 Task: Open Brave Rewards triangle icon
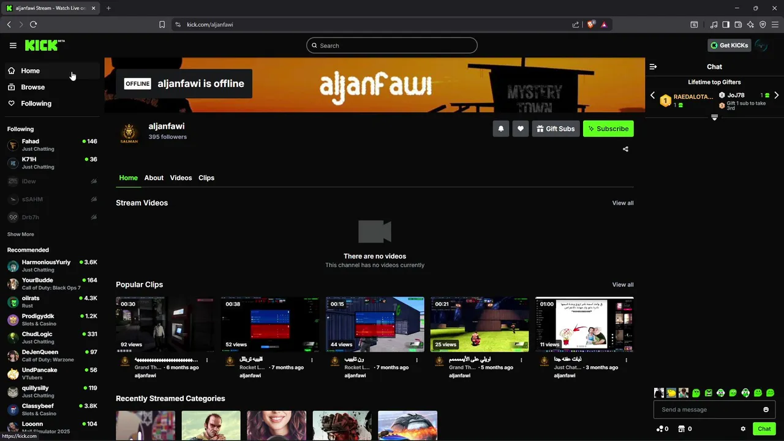point(604,24)
